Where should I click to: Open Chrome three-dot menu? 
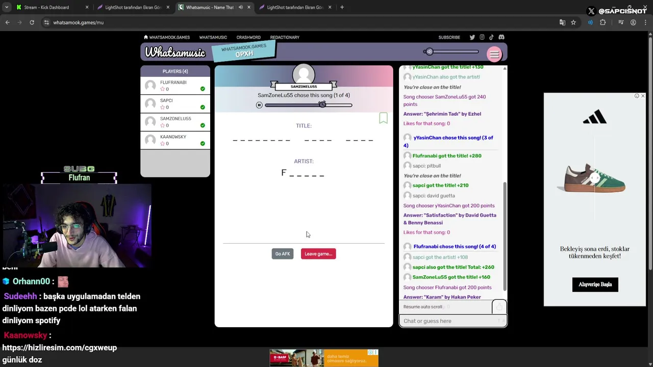click(645, 22)
